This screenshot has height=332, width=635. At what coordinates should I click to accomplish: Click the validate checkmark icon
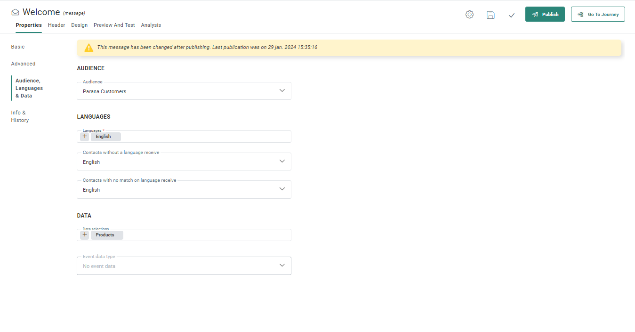(512, 15)
